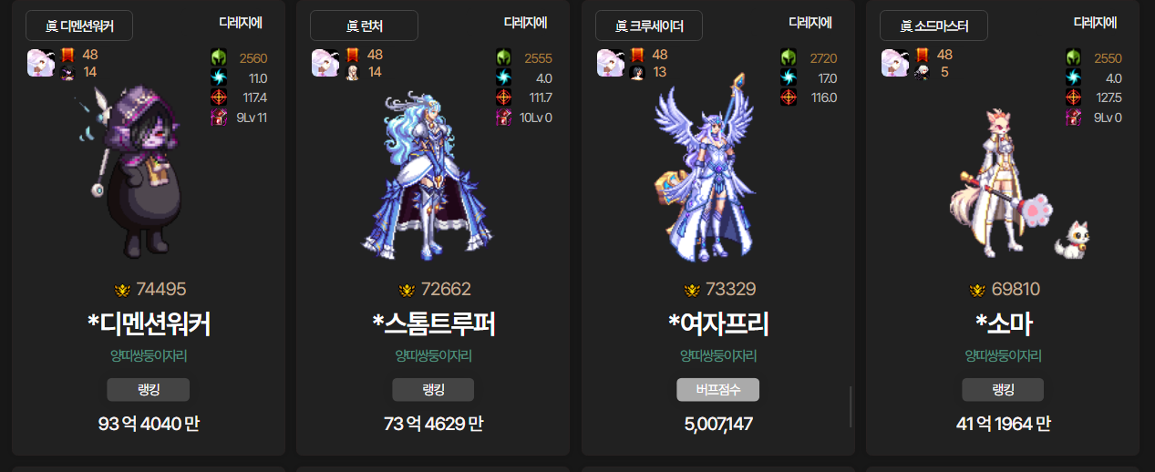Click the 버프점수 button under 여자프리
1155x472 pixels.
[x=718, y=390]
